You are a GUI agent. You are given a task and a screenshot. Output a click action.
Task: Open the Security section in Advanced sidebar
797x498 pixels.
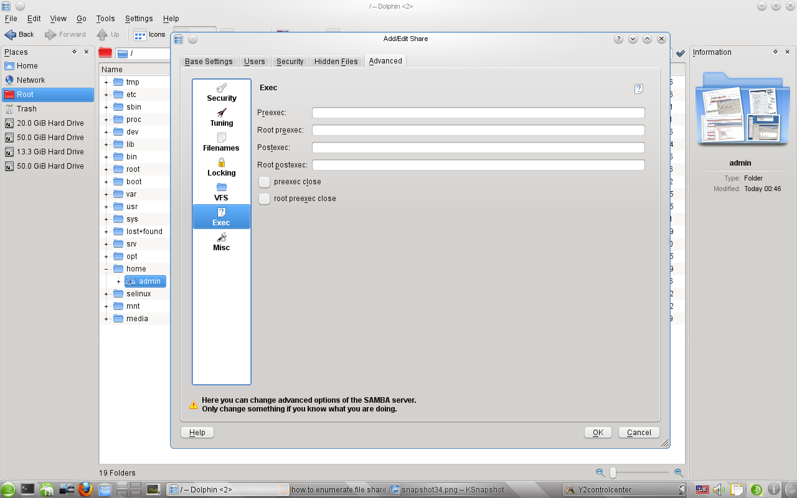pos(222,92)
